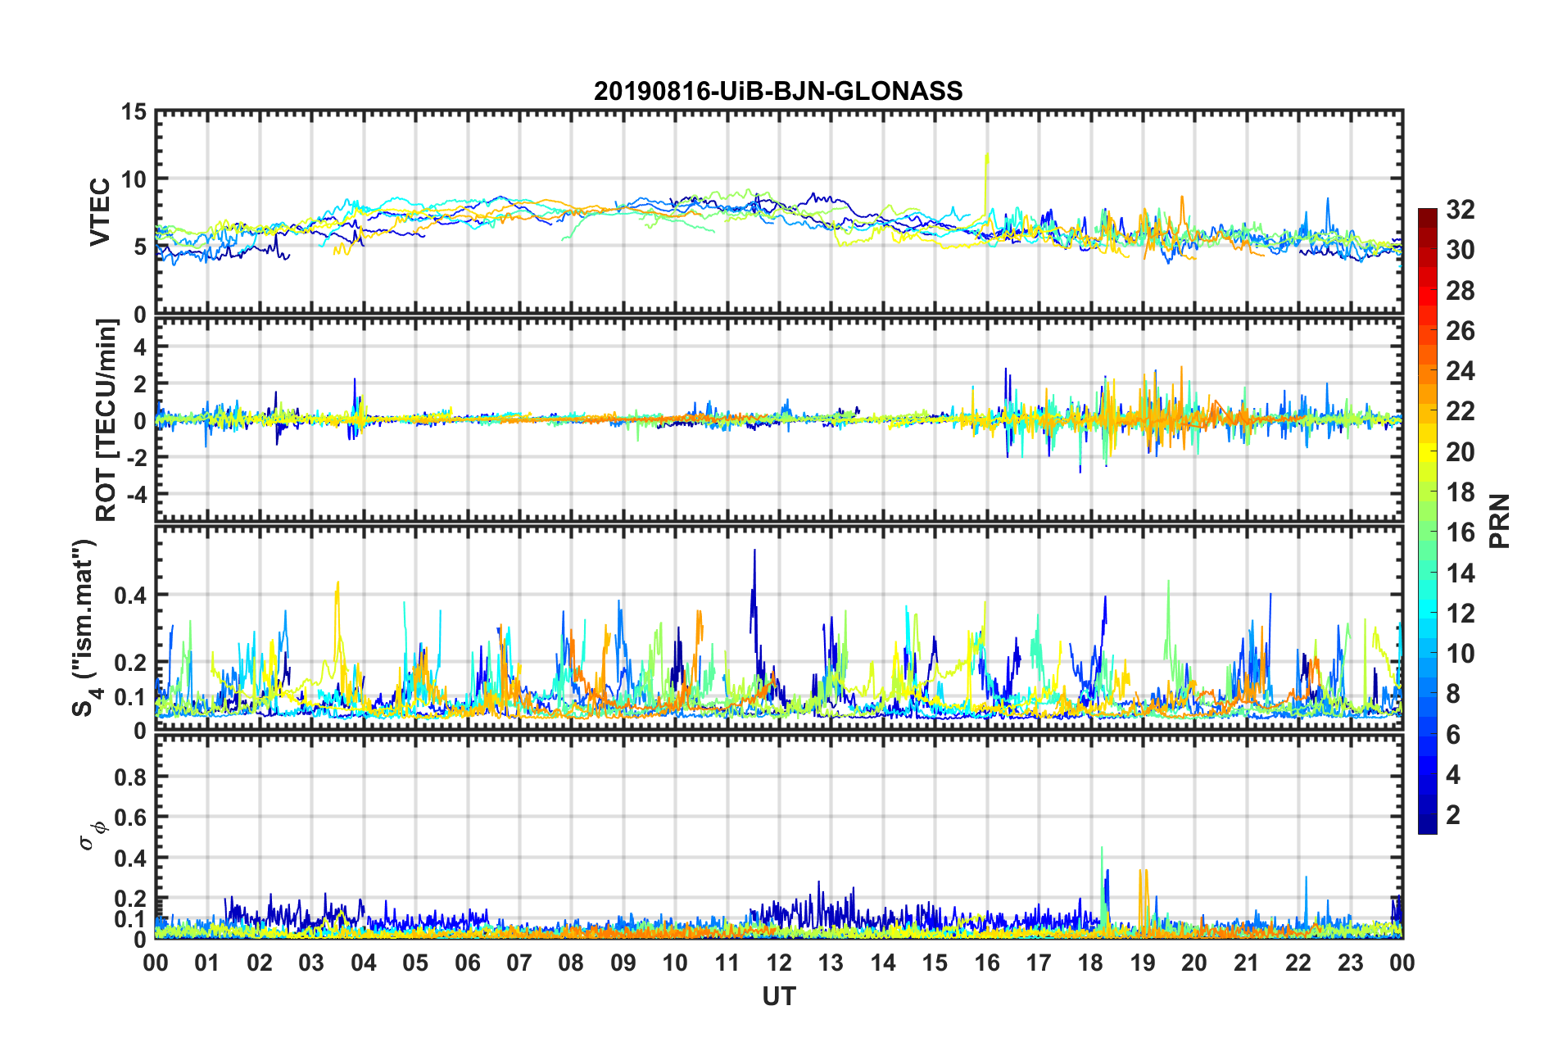Click the x-axis tick label 12
Screen dimensions: 1558x1042
pyautogui.click(x=779, y=963)
